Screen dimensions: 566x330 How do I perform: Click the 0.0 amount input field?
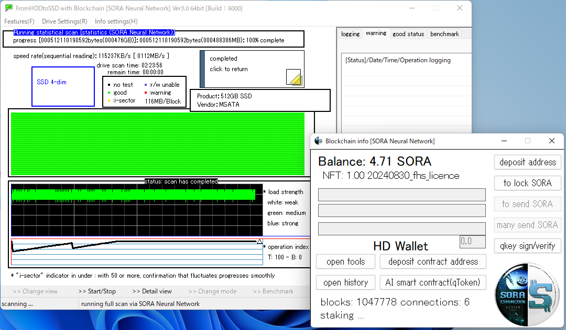pyautogui.click(x=473, y=242)
